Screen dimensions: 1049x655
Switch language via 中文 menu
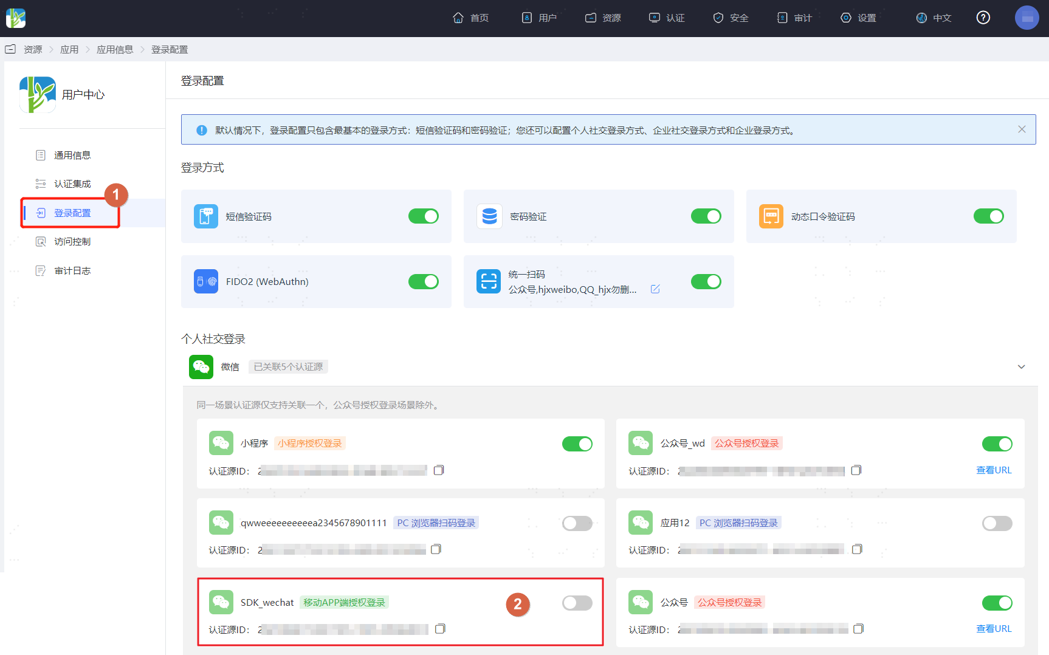point(934,18)
